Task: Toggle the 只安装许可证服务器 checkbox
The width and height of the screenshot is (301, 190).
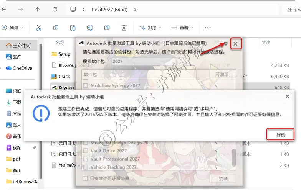Action: coord(85,179)
